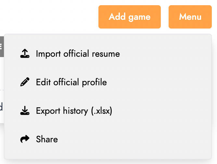Click the empty gray area below the Share entry
The width and height of the screenshot is (217, 164).
pos(108,155)
